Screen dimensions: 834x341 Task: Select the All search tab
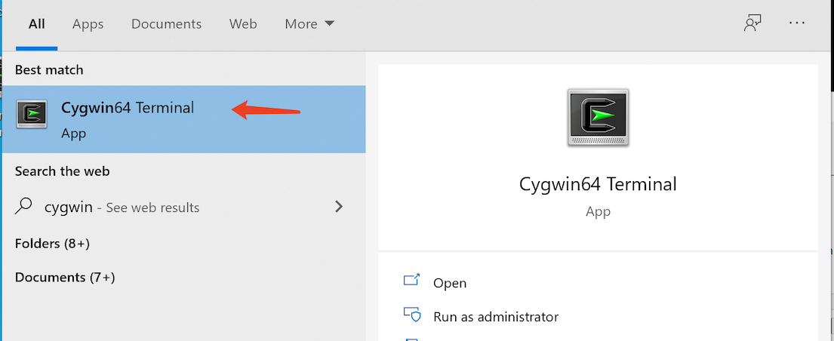[x=37, y=24]
